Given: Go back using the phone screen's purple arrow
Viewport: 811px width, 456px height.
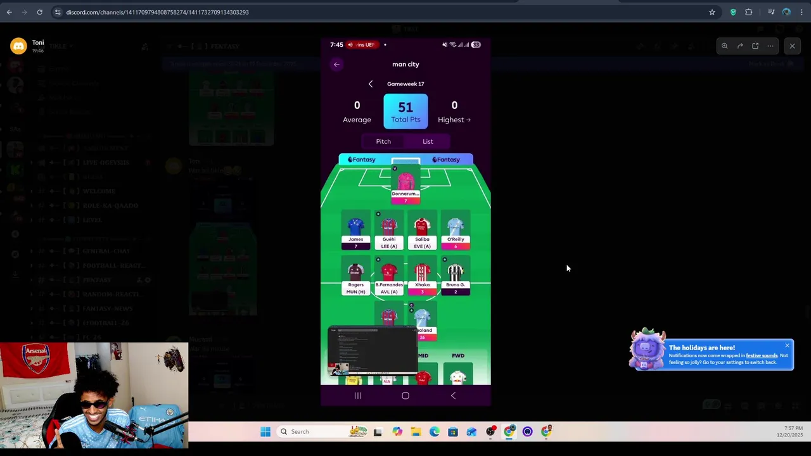Looking at the screenshot, I should (336, 64).
